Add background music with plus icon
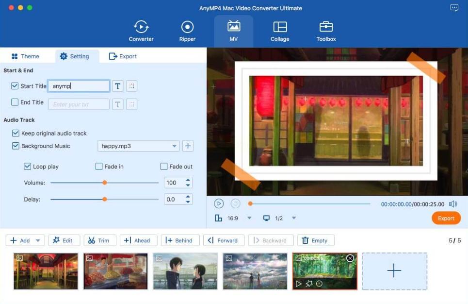Image resolution: width=468 pixels, height=304 pixels. point(187,146)
